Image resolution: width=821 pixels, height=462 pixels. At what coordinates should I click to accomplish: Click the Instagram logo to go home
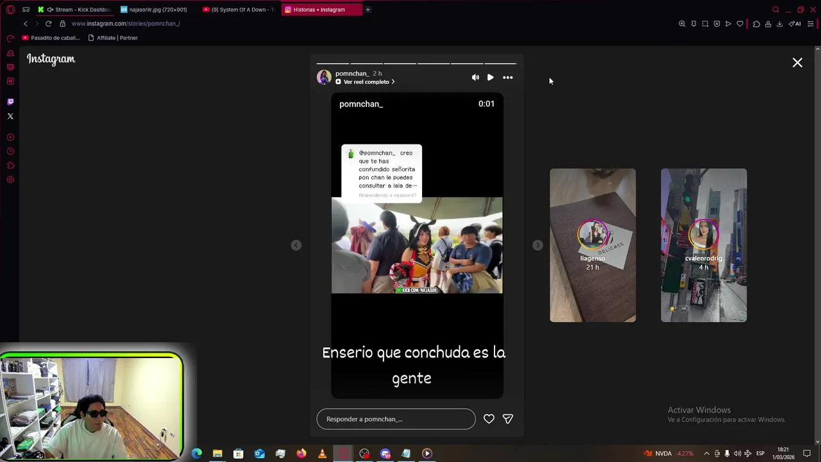[x=51, y=59]
